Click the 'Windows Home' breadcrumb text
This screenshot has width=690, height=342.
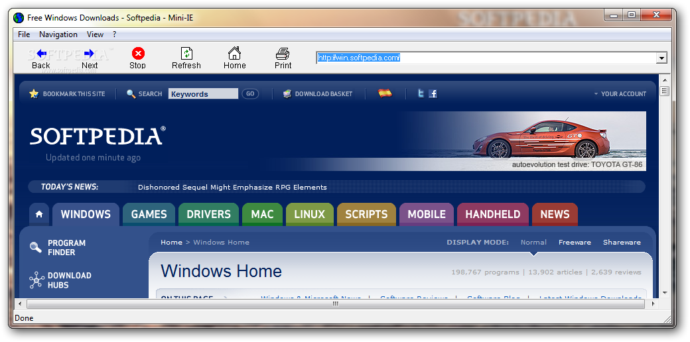tap(222, 242)
